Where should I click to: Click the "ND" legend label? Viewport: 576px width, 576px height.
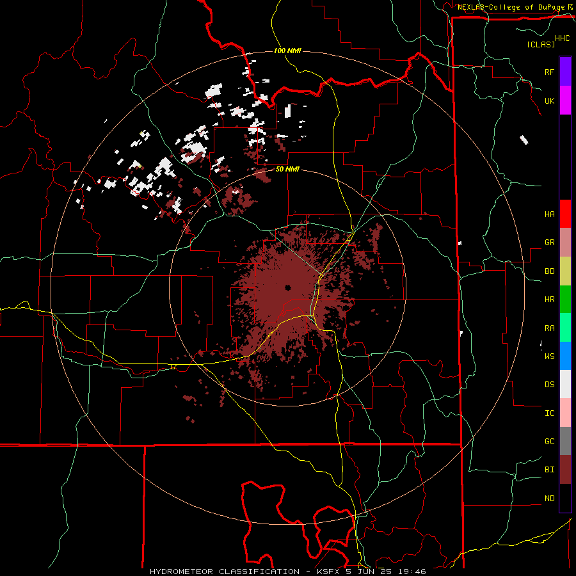coord(549,499)
